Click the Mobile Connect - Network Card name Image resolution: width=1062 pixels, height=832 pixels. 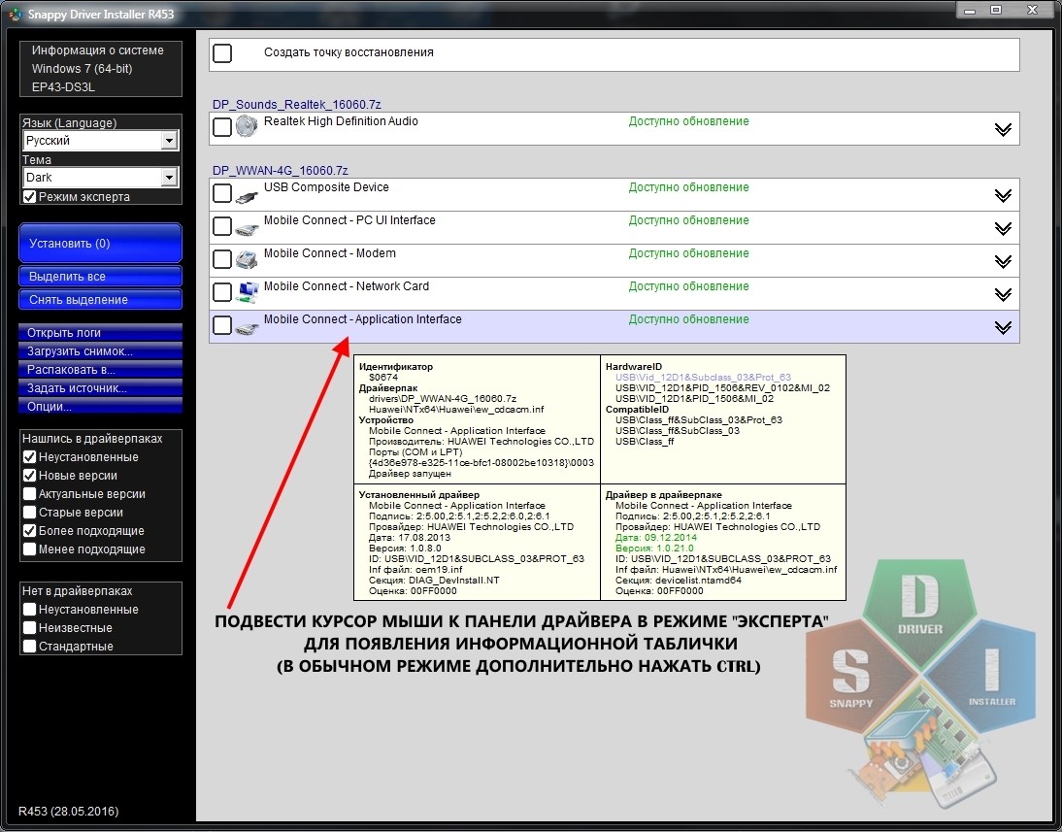[347, 286]
